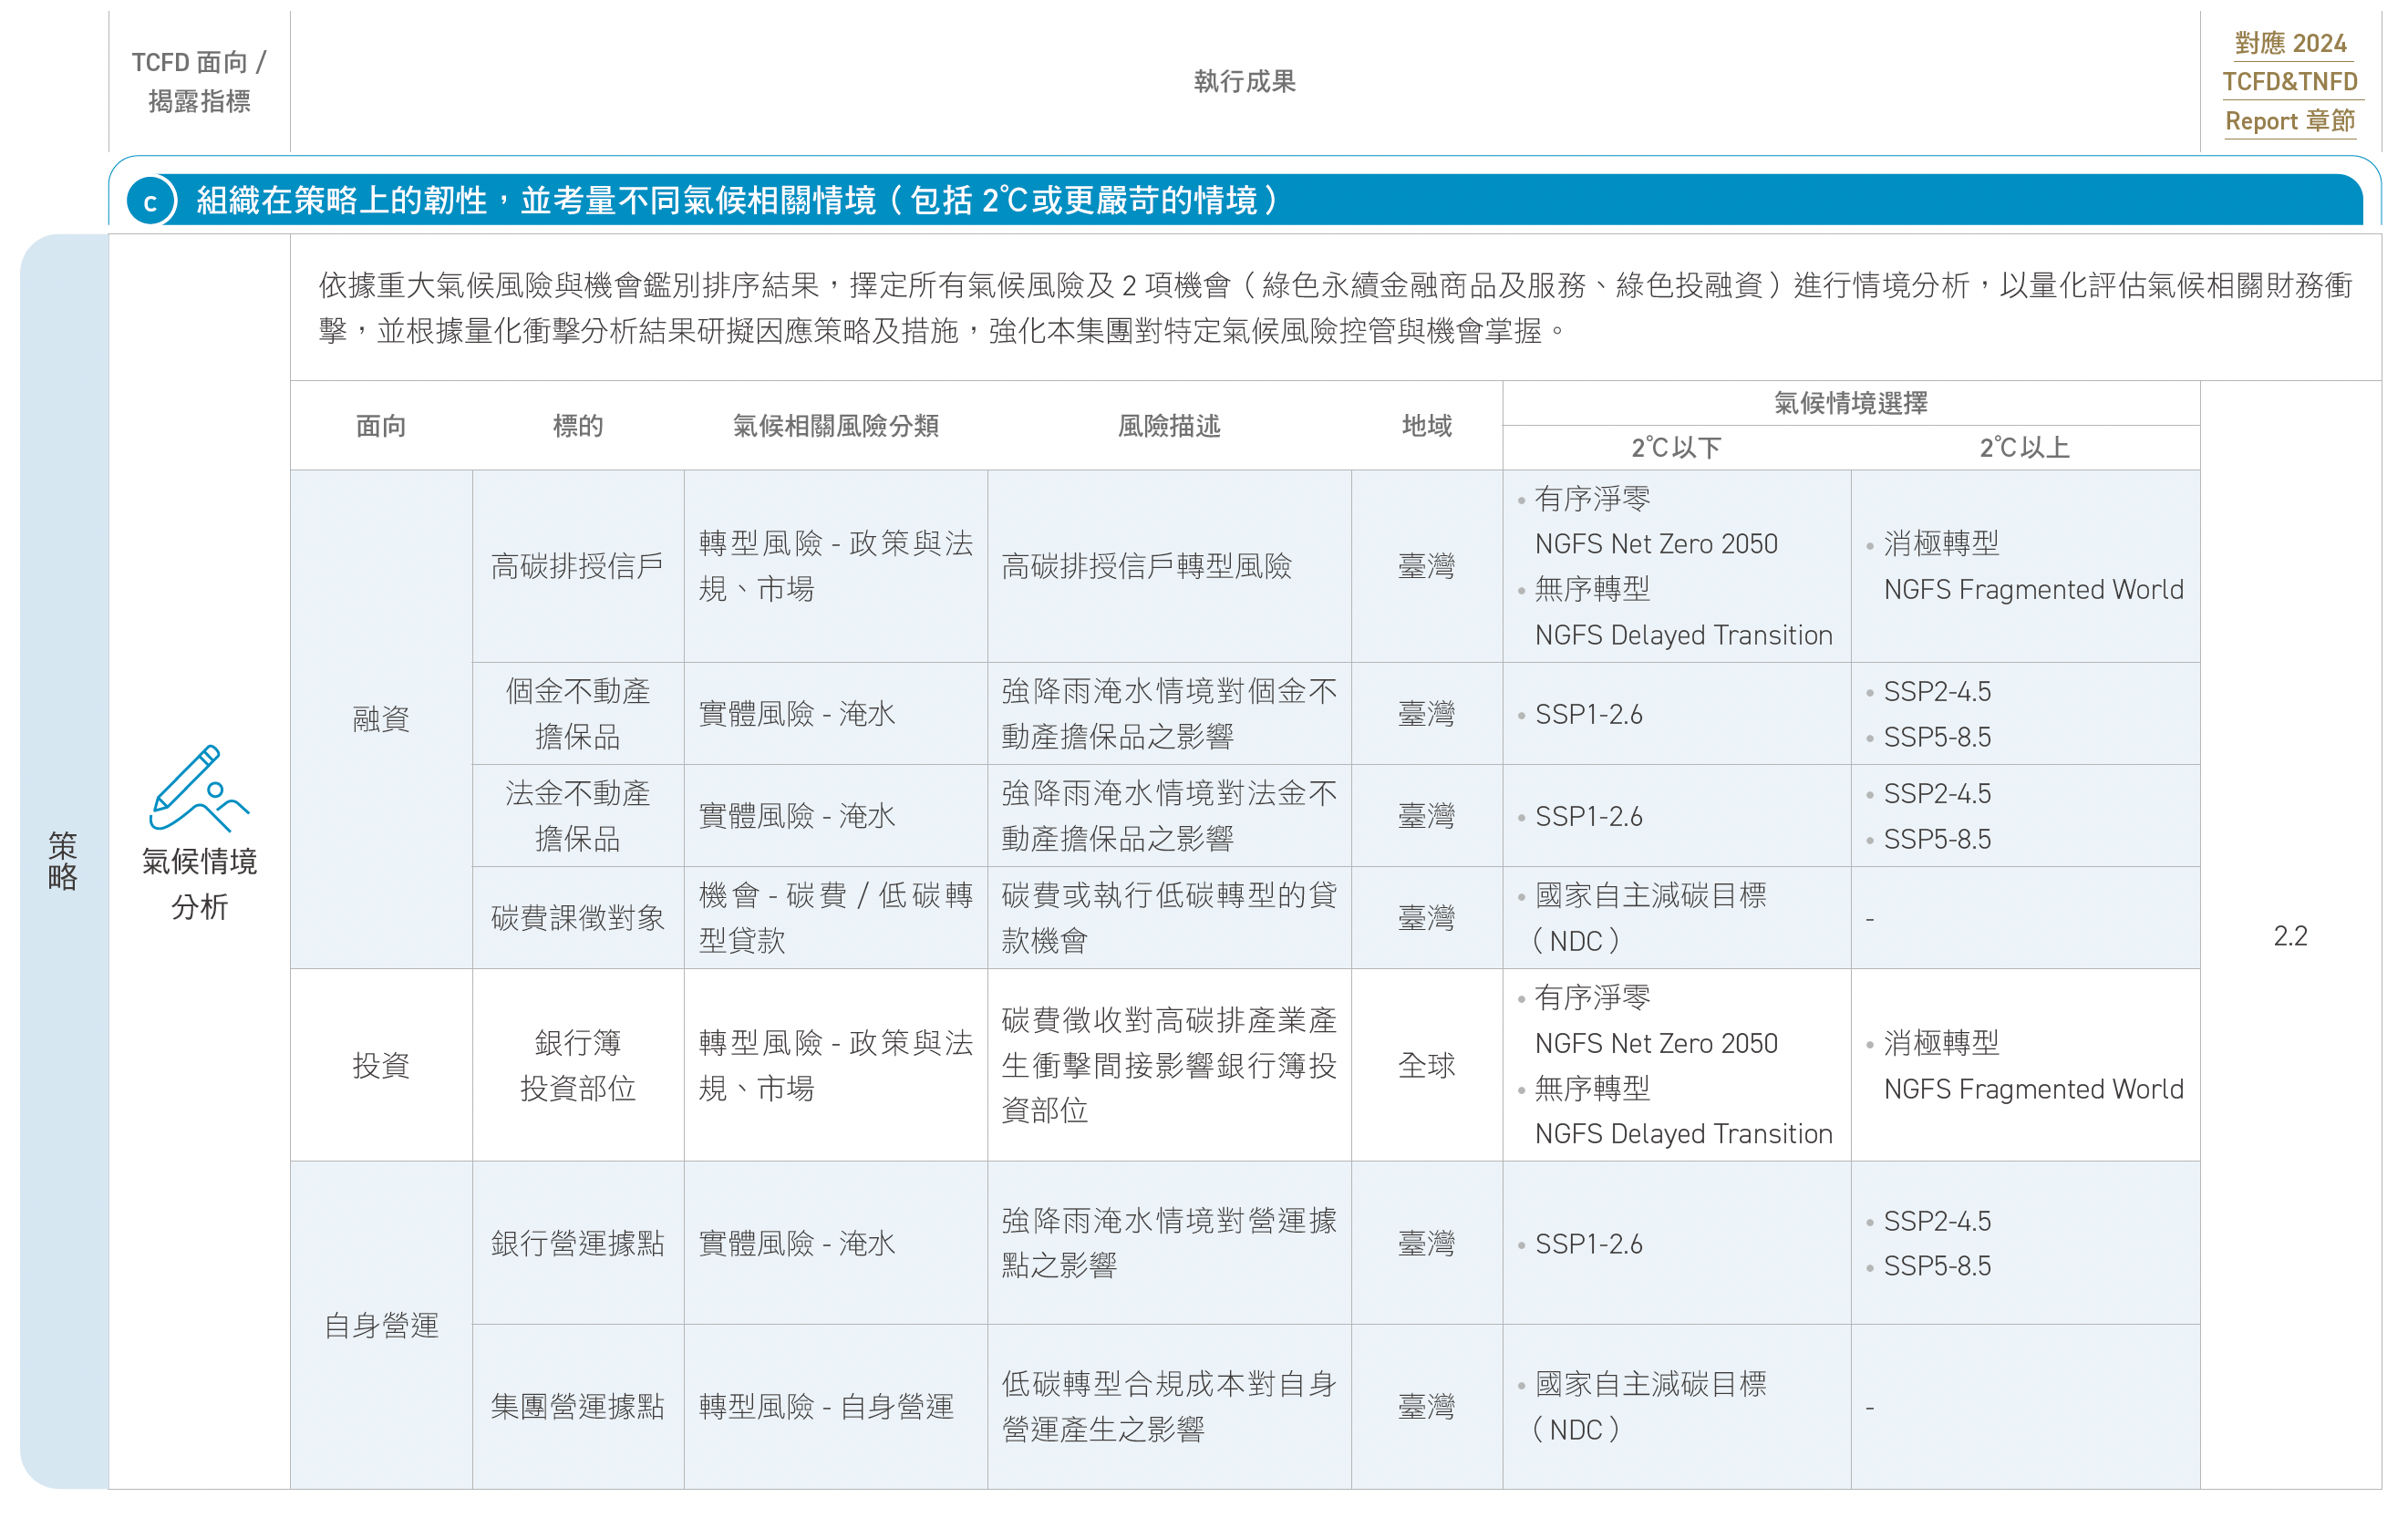Image resolution: width=2408 pixels, height=1518 pixels.
Task: Click 高碳排授信戶轉型風險 risk description
Action: [x=1147, y=567]
